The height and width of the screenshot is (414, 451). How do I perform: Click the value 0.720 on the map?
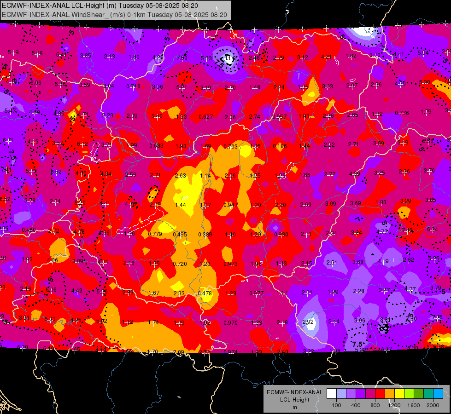(180, 264)
